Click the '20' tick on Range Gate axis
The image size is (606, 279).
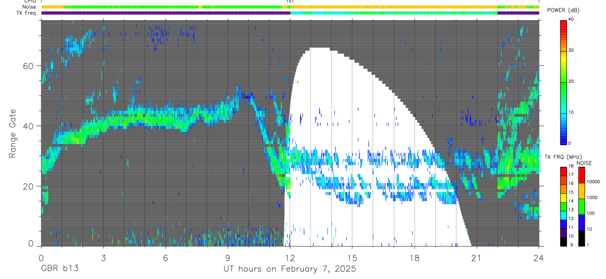pyautogui.click(x=28, y=186)
